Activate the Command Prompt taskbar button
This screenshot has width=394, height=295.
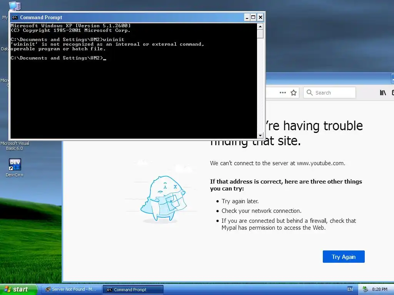click(133, 290)
